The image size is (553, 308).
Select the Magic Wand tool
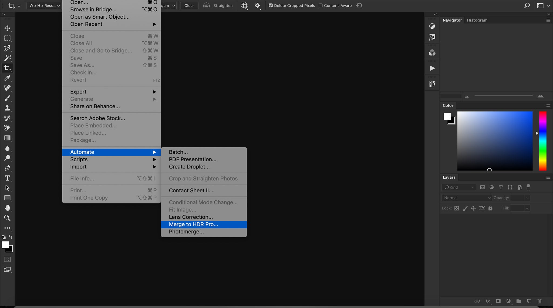pyautogui.click(x=7, y=58)
